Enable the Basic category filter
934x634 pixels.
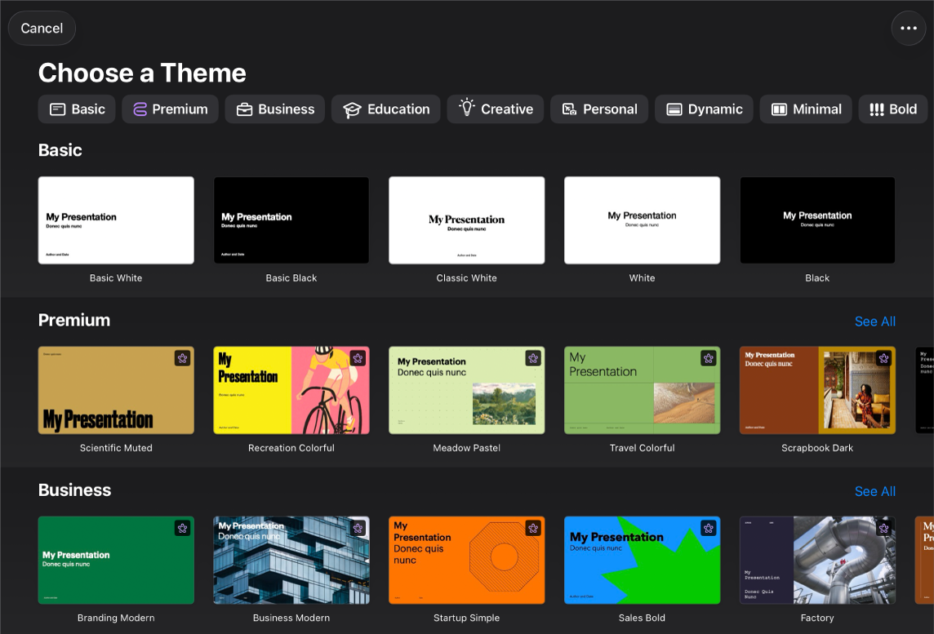click(x=76, y=109)
